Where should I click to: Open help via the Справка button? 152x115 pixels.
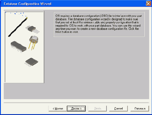pyautogui.click(x=140, y=109)
